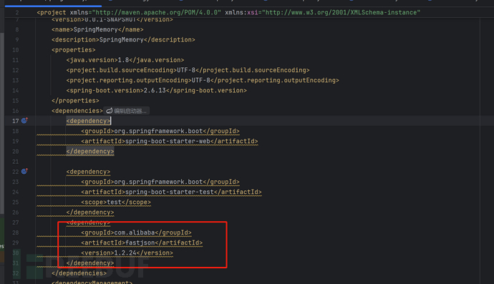Click the java.version 1.8 line

click(x=125, y=60)
